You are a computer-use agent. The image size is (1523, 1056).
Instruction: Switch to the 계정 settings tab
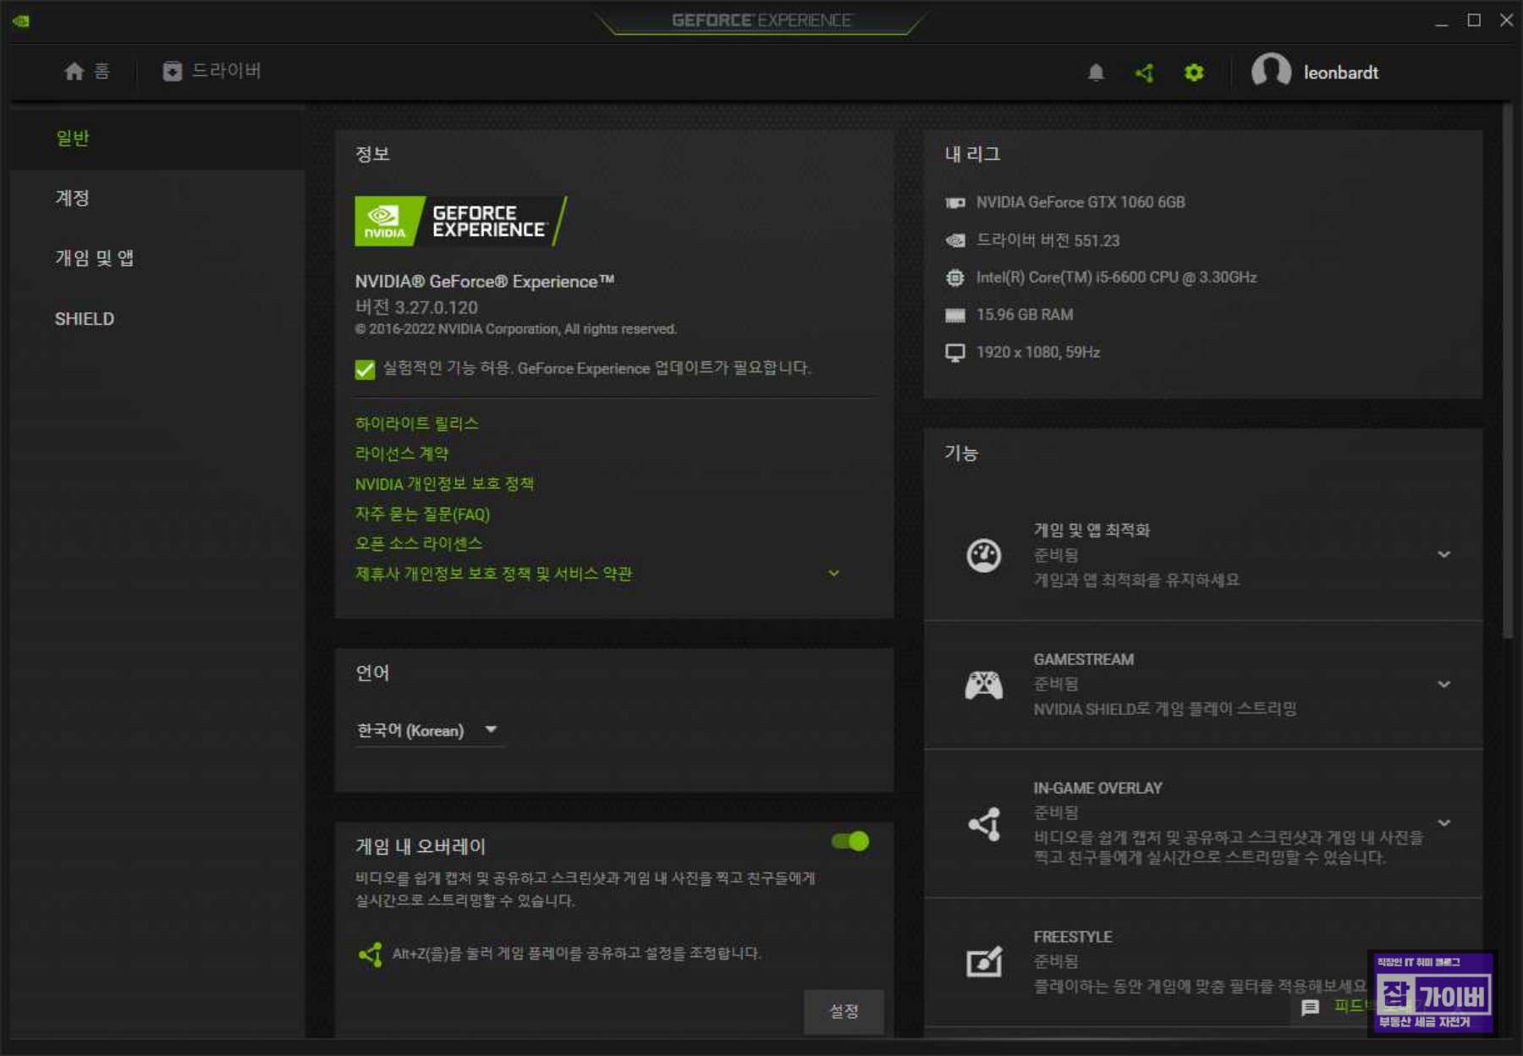(157, 198)
